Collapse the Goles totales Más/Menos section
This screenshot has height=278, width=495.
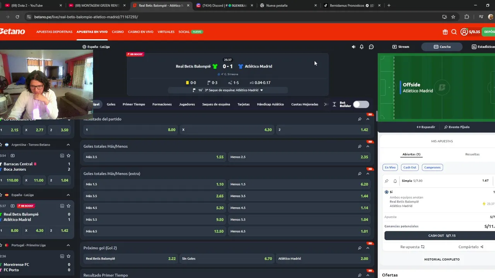(368, 146)
